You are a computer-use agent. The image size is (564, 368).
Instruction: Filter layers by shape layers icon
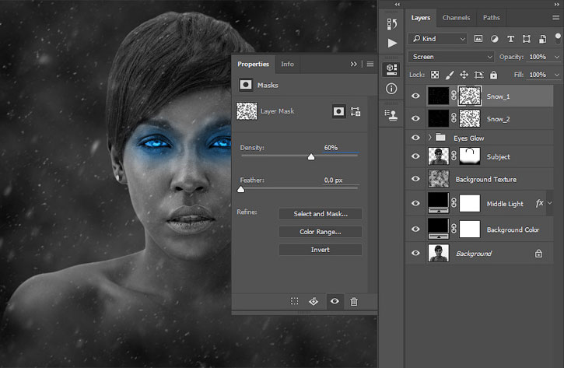[526, 39]
